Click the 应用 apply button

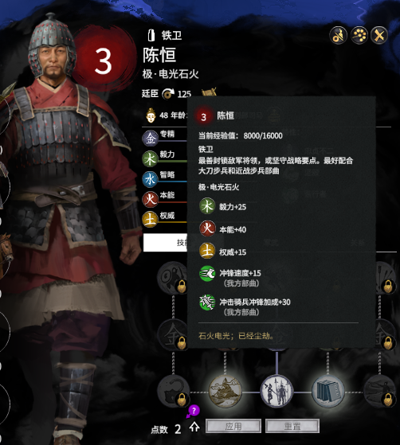pyautogui.click(x=233, y=426)
